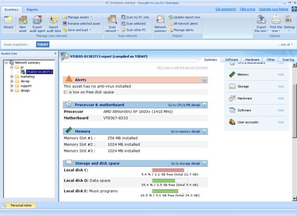Open the Wizard tool
297x216 pixels.
[x=8, y=22]
